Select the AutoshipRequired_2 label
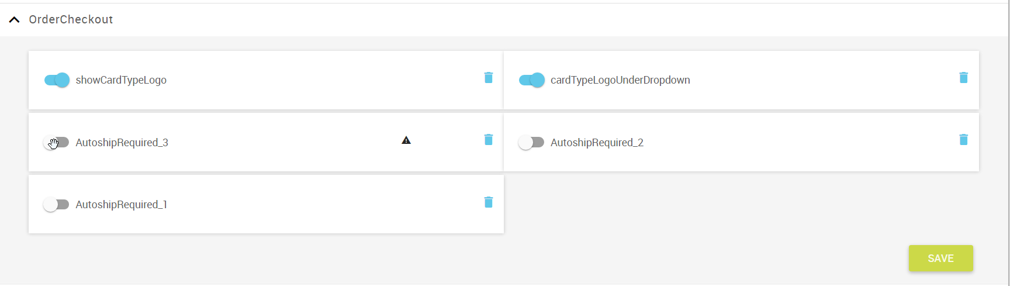 (597, 143)
